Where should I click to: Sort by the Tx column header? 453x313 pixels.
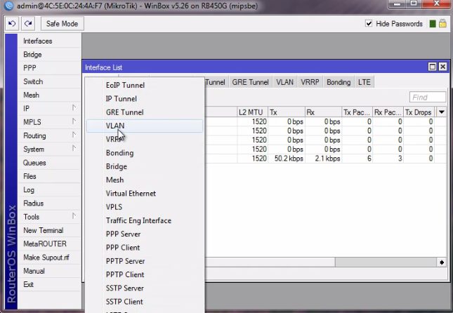[x=287, y=112]
